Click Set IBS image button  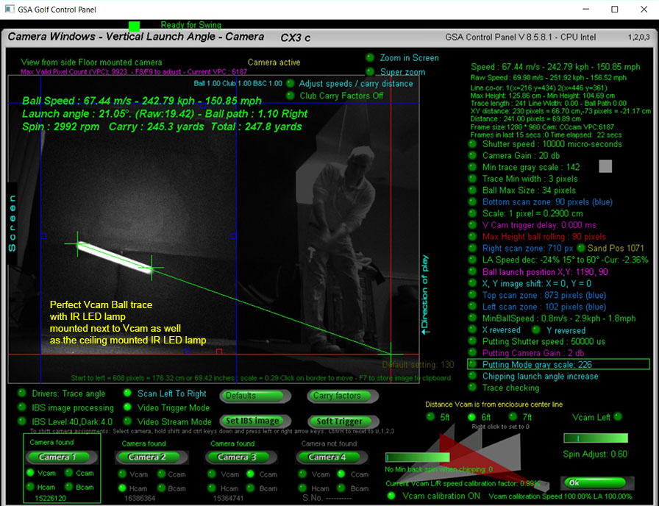pyautogui.click(x=255, y=421)
